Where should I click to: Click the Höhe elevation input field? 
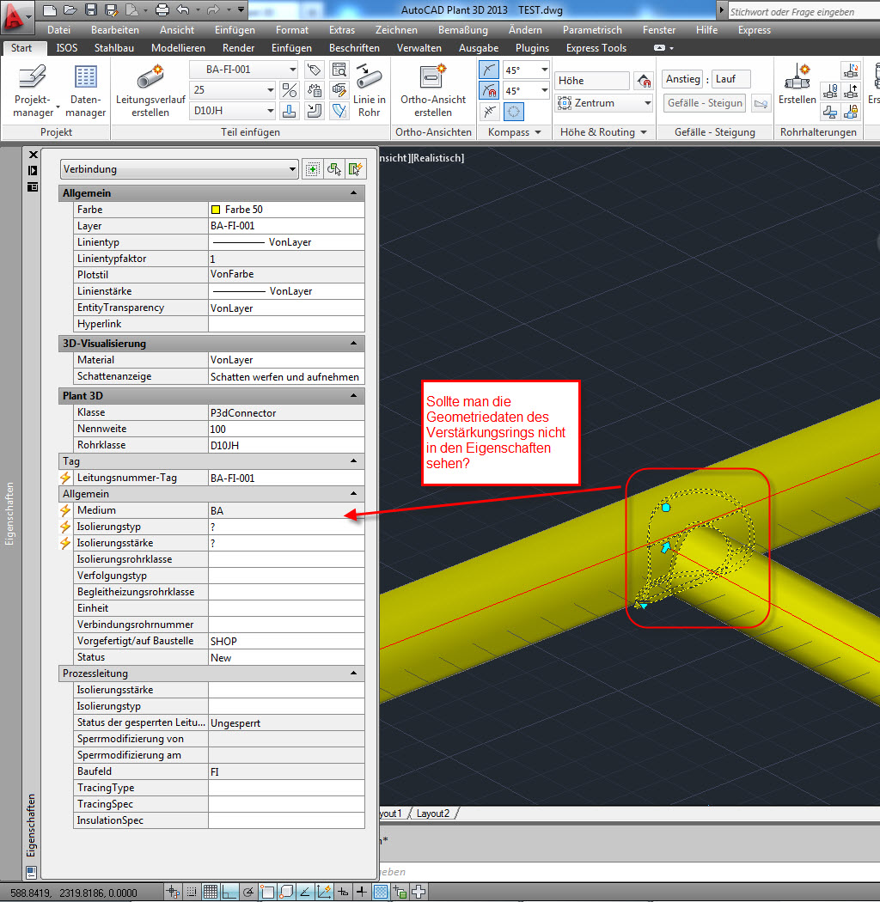[x=591, y=81]
